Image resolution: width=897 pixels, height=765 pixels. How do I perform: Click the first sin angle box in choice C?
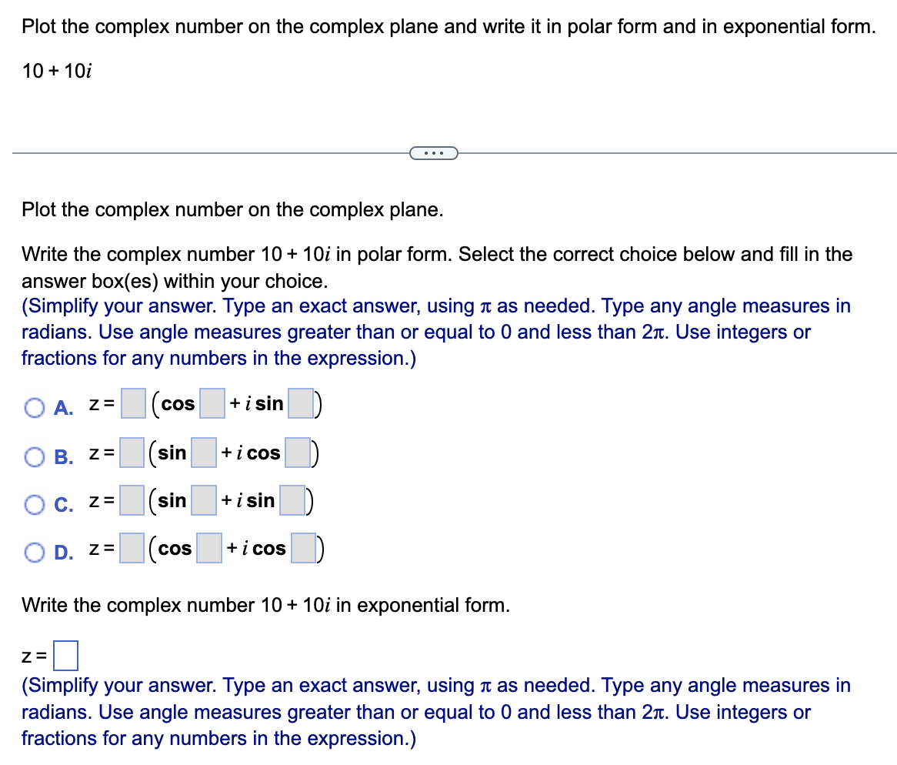[x=205, y=499]
